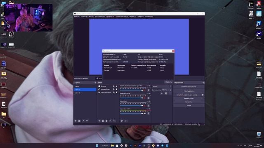Open After Effects desktop shortcut icon
This screenshot has width=264, height=148.
(x=4, y=65)
